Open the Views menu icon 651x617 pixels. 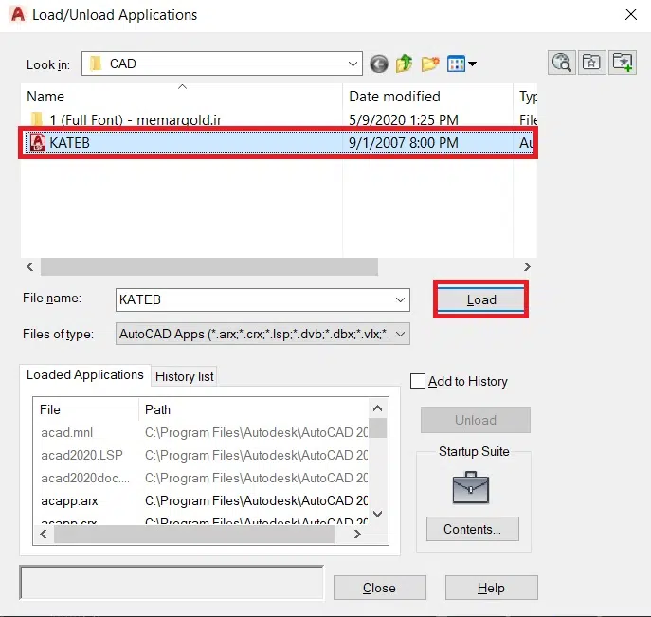(x=461, y=64)
